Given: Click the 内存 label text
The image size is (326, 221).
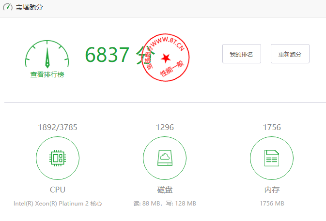Looking at the screenshot, I should point(272,190).
